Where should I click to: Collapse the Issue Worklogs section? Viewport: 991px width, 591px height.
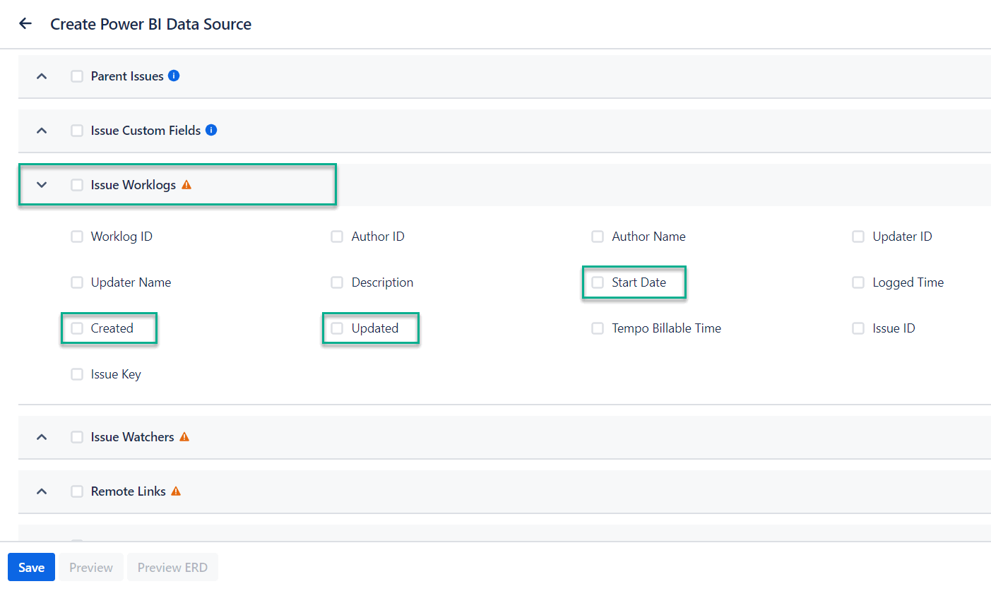(x=42, y=185)
